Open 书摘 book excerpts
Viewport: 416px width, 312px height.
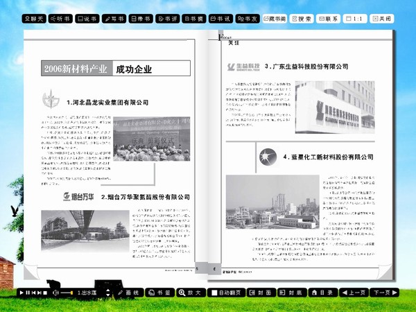pyautogui.click(x=194, y=19)
